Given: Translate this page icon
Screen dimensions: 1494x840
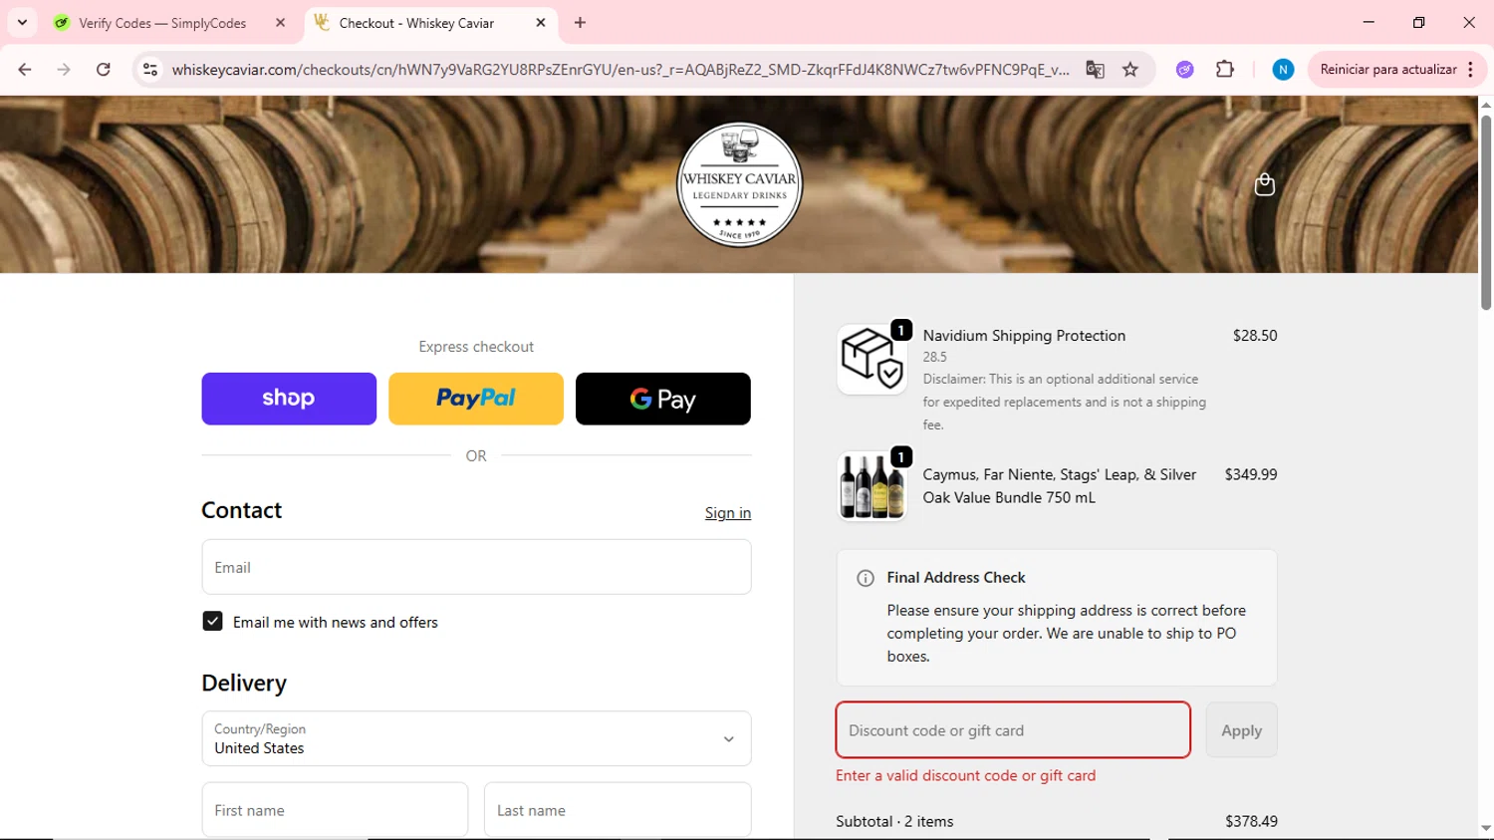Looking at the screenshot, I should [1095, 70].
